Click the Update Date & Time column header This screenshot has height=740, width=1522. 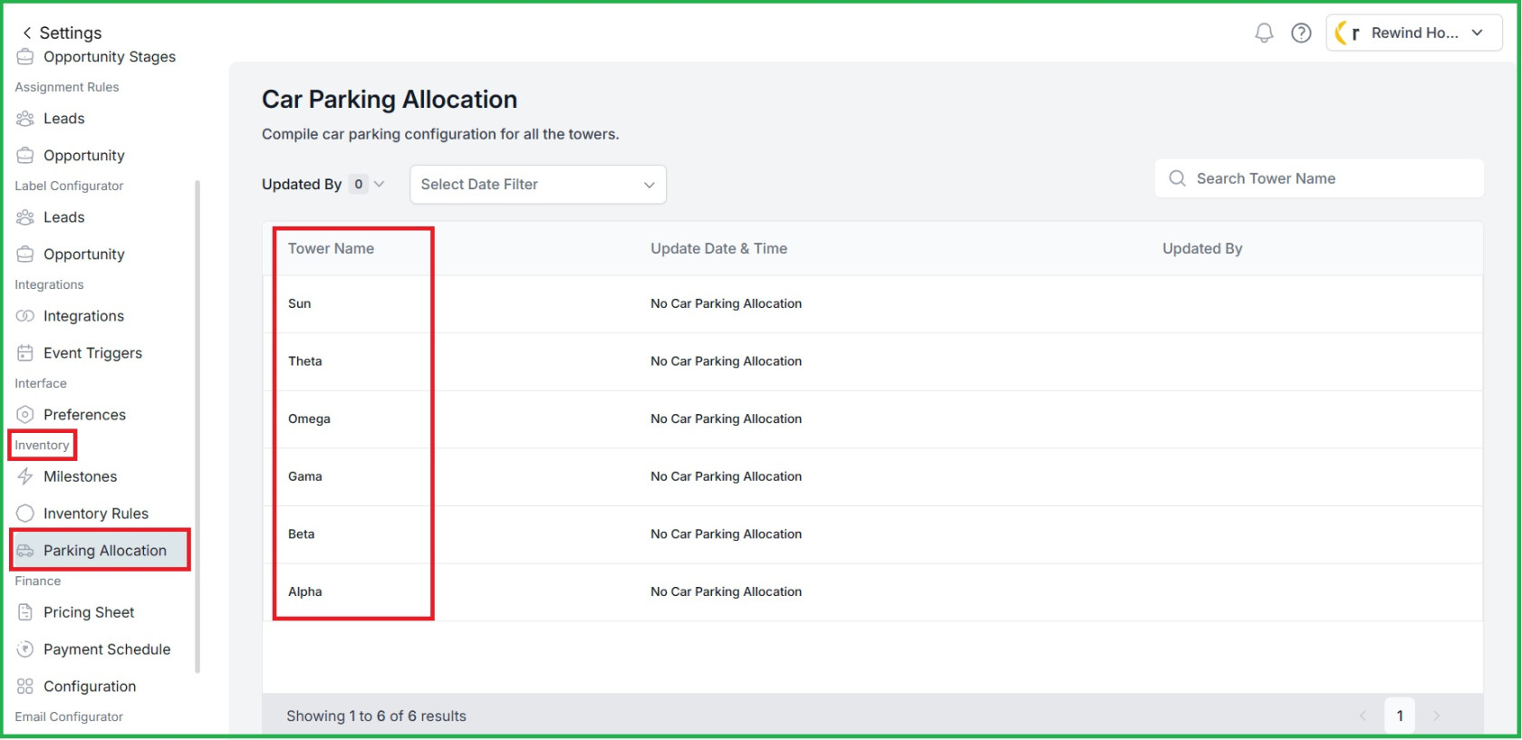click(718, 248)
